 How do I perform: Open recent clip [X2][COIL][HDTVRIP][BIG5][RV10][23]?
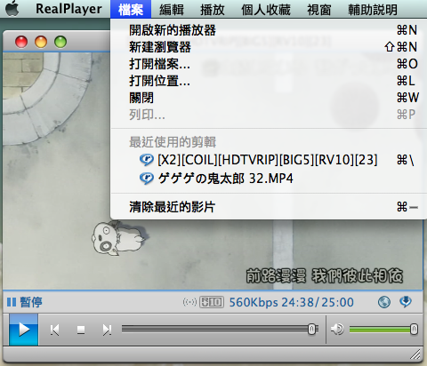point(269,160)
